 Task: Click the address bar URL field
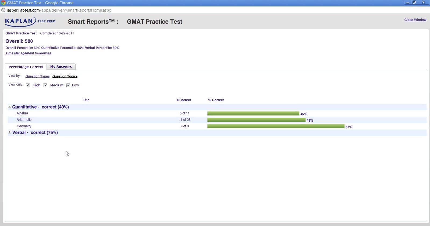pos(215,10)
